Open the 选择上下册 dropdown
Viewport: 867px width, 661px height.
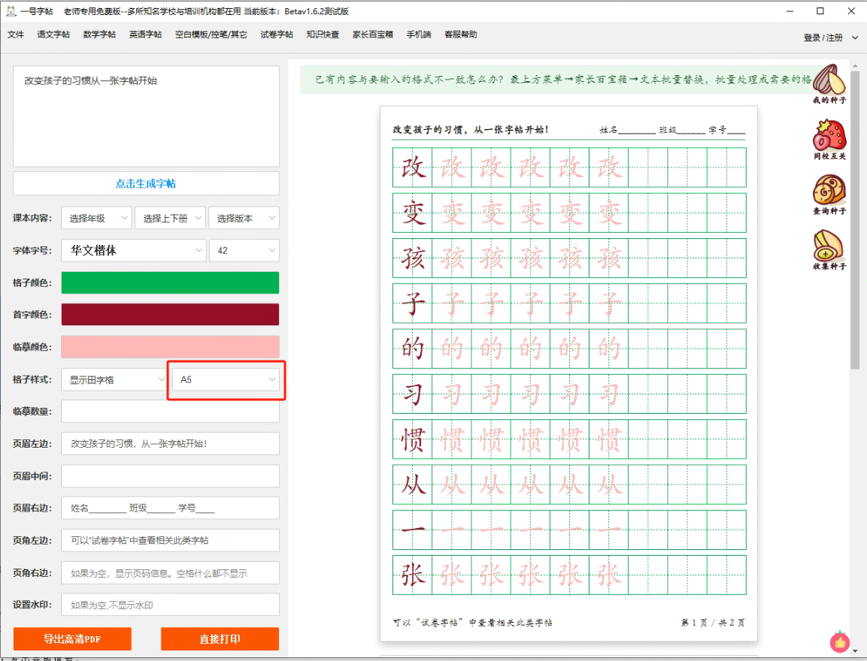click(170, 218)
